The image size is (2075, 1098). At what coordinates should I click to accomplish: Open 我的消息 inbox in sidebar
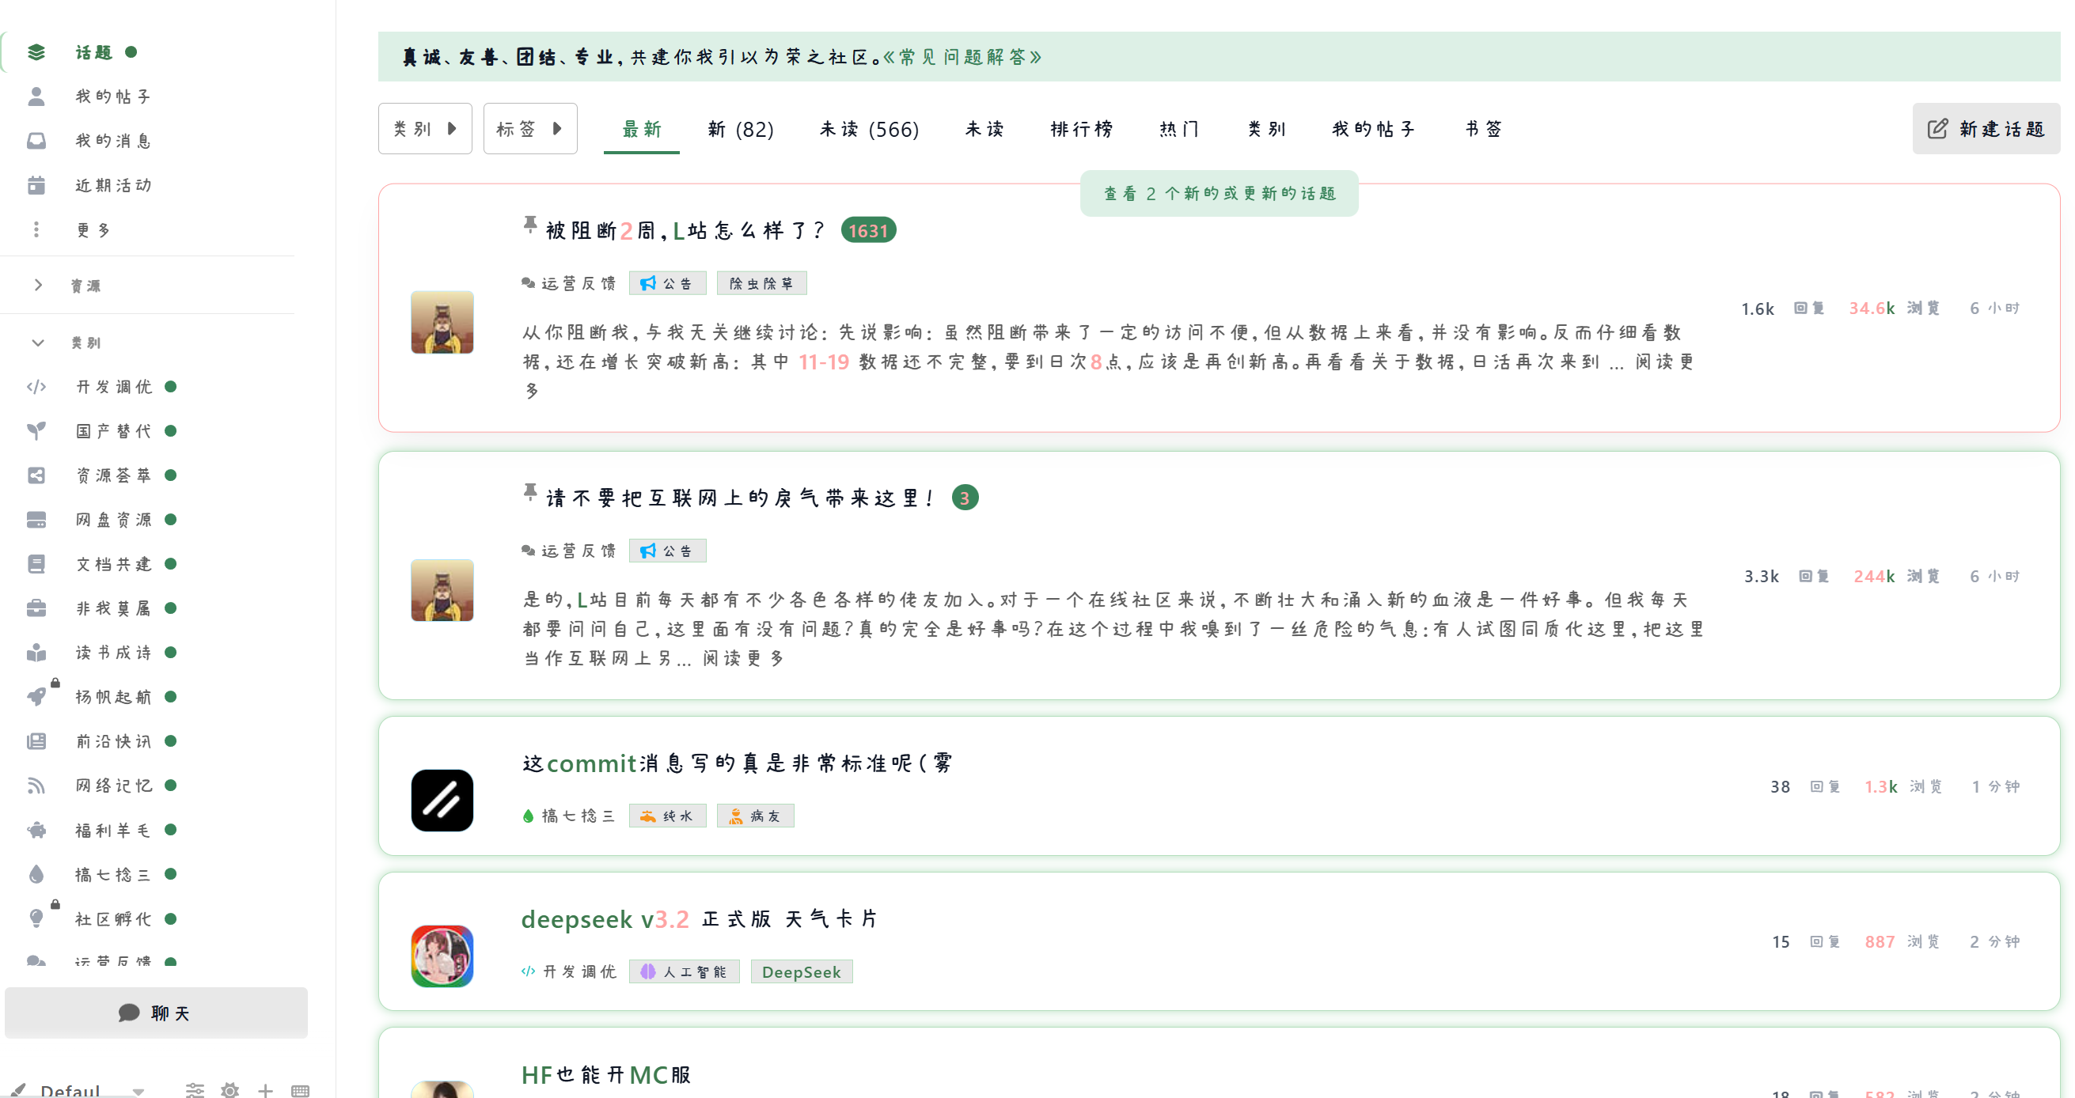[112, 141]
